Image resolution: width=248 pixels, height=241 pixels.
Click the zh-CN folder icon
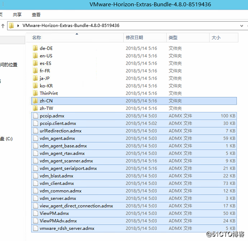point(35,100)
